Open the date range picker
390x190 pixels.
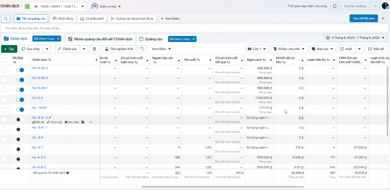(x=355, y=37)
